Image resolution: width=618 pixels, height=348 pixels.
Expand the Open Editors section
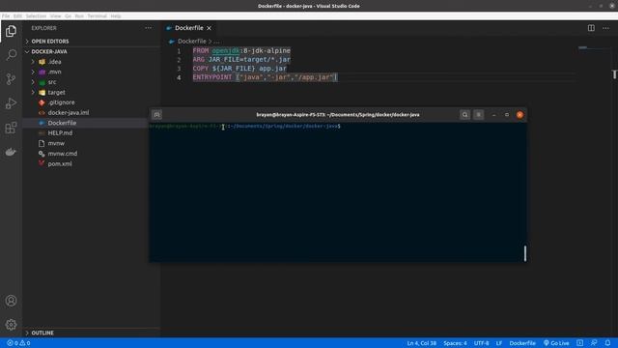49,41
